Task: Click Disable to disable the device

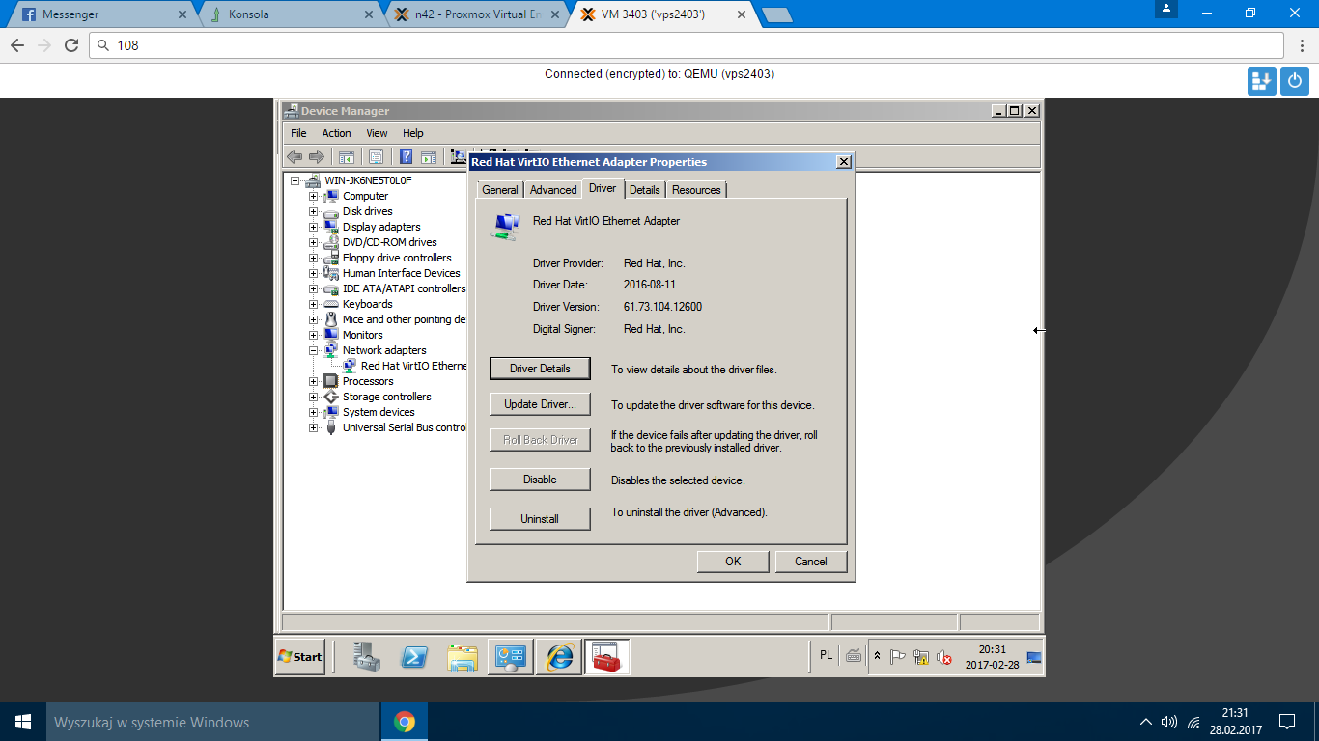Action: (540, 480)
